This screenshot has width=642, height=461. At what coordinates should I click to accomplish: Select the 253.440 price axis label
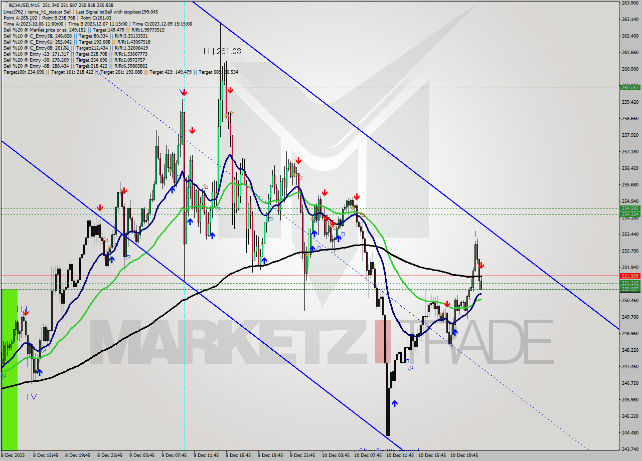(630, 234)
